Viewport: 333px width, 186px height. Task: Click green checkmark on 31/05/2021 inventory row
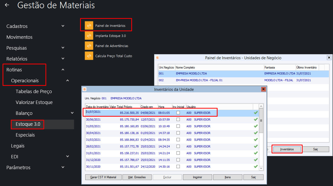(256, 126)
